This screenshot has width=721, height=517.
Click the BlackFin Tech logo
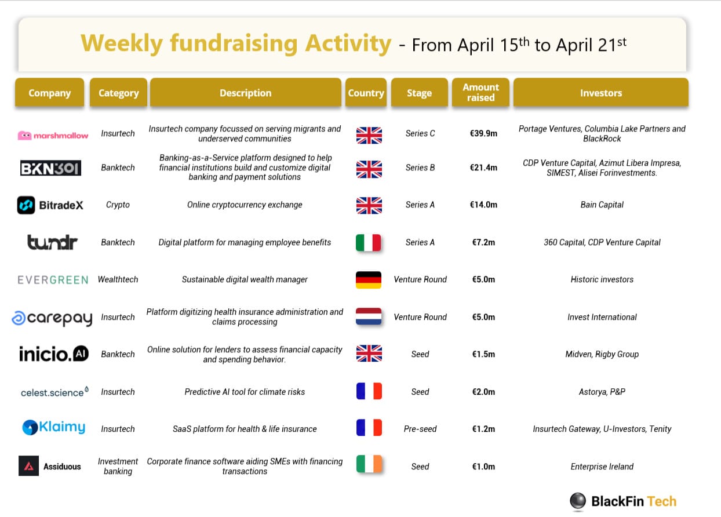623,501
